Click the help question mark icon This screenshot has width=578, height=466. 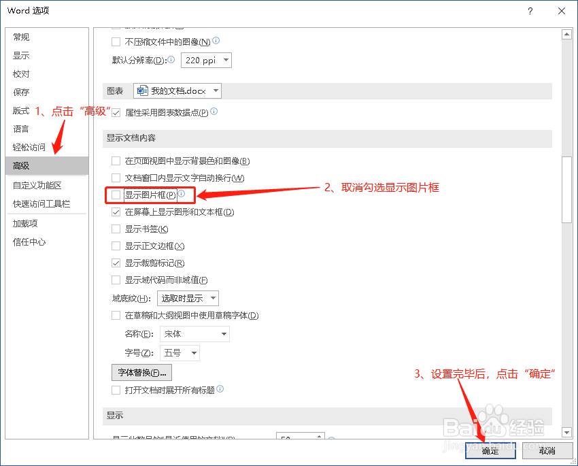point(529,11)
